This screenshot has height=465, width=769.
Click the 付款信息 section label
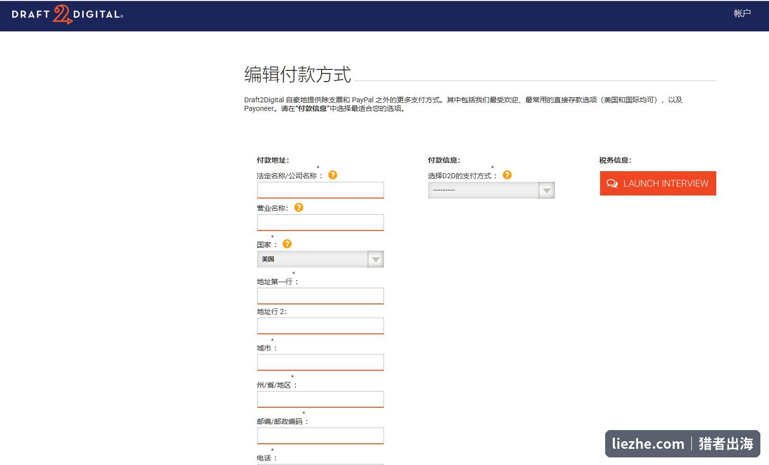[x=444, y=160]
